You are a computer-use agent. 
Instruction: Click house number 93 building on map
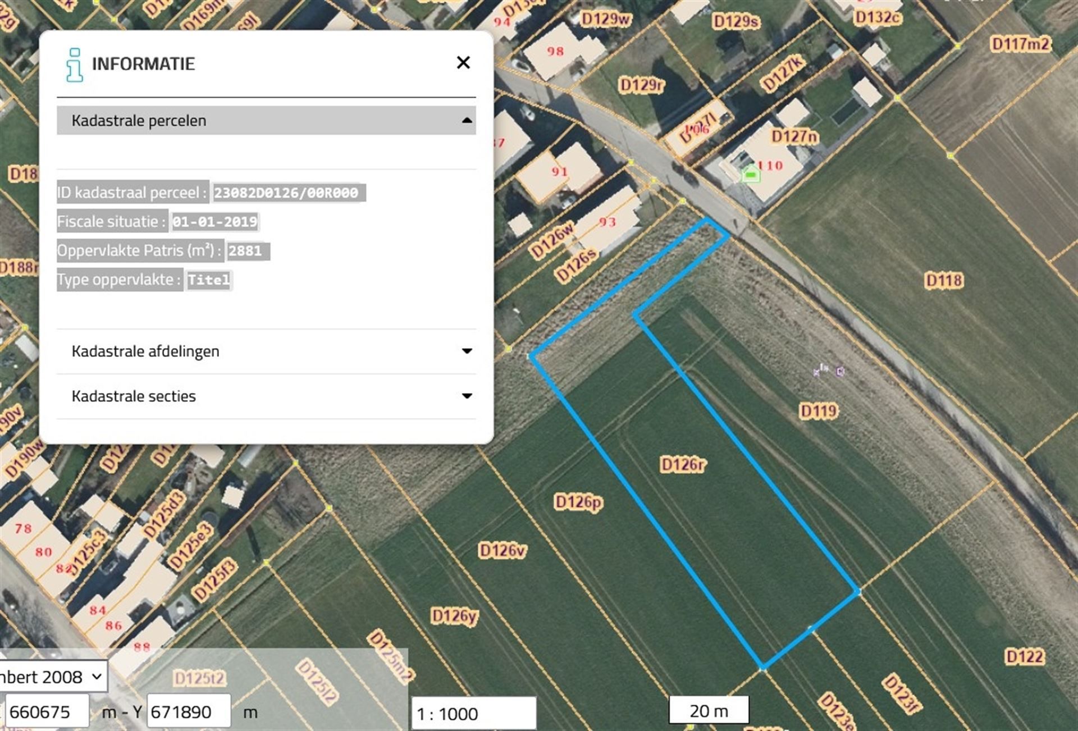click(607, 223)
